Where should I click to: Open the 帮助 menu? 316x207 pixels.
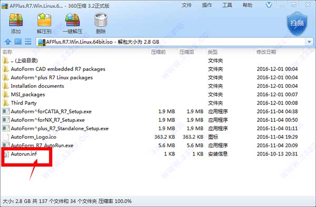click(248, 5)
